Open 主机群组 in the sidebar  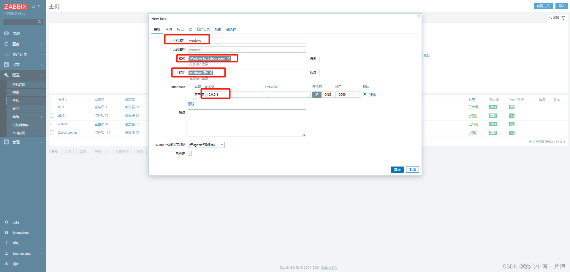19,84
